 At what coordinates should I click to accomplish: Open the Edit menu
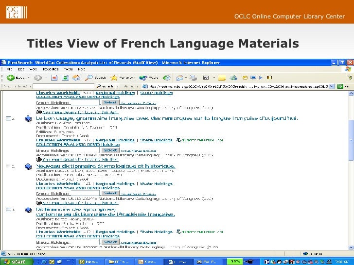[x=21, y=69]
